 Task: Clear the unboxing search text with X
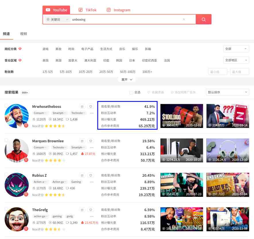tap(184, 19)
